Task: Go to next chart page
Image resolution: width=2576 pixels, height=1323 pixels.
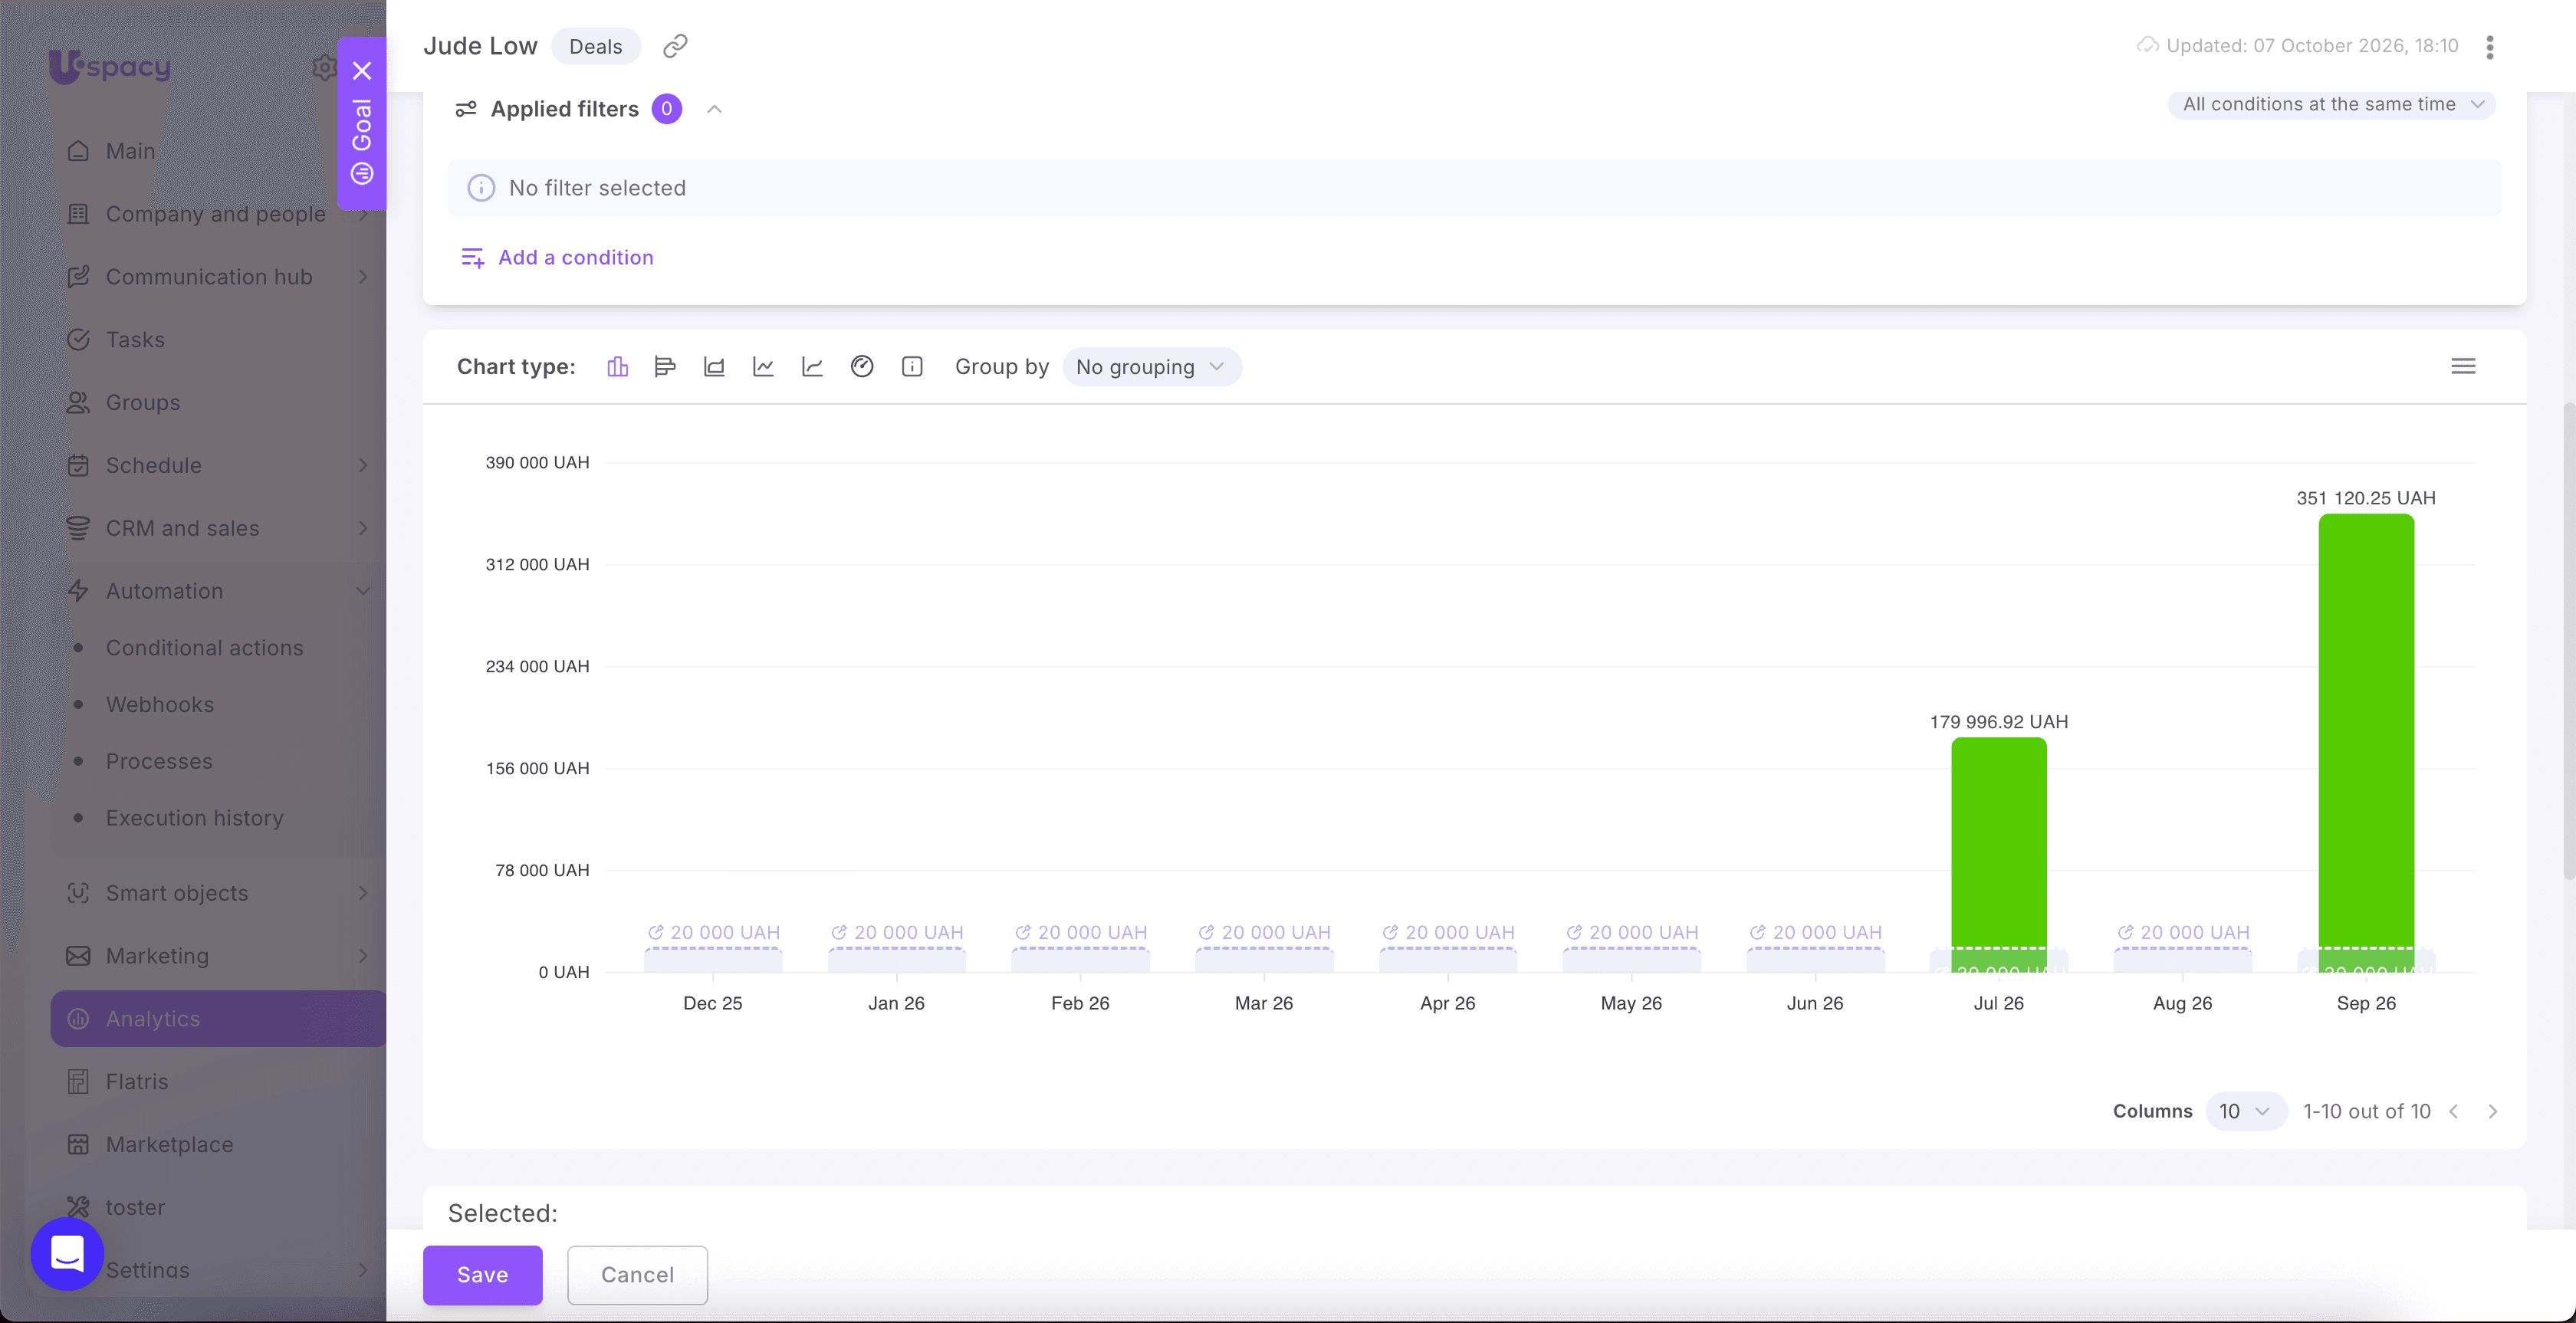Action: pos(2493,1111)
